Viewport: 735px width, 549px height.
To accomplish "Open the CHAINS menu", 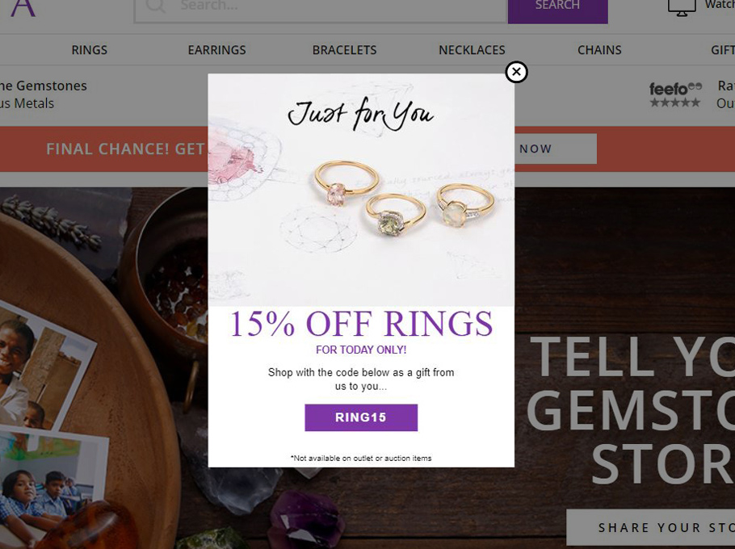I will [599, 50].
